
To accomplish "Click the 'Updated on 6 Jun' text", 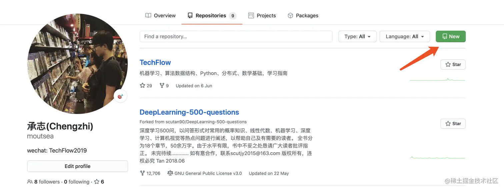I will [194, 86].
